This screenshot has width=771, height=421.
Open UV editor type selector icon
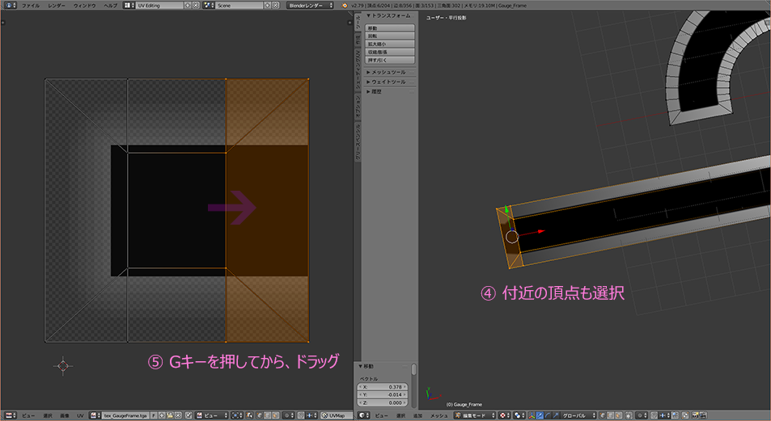coord(11,415)
